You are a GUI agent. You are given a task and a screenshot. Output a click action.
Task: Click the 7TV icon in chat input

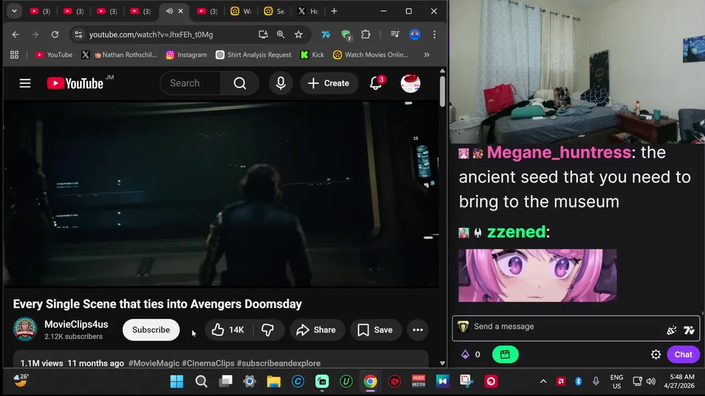[x=689, y=330]
